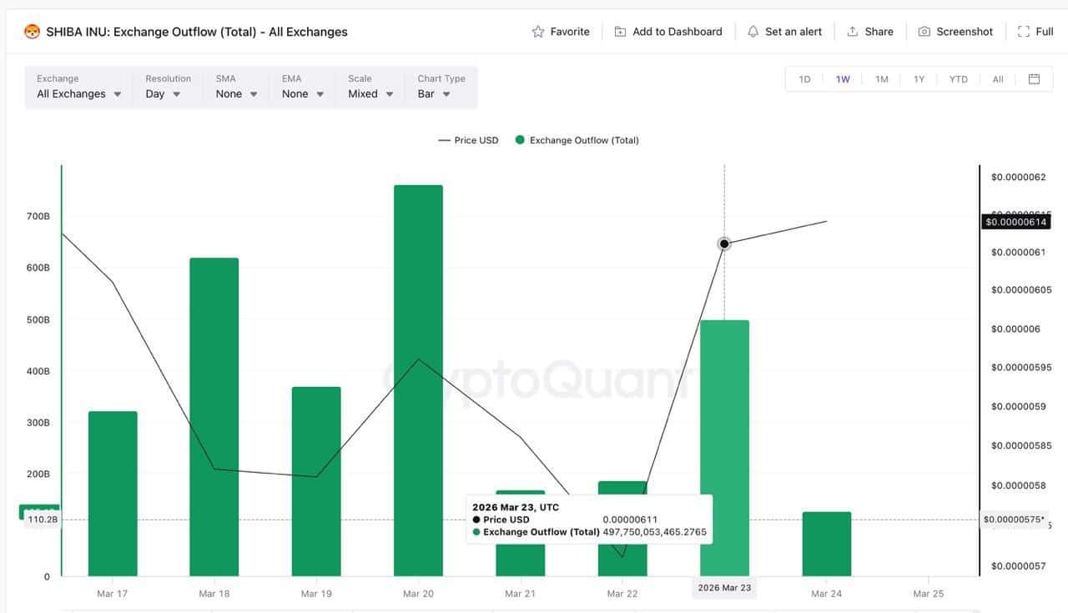Screen dimensions: 1068x613
Task: Expand the Resolution dropdown
Action: pyautogui.click(x=163, y=93)
